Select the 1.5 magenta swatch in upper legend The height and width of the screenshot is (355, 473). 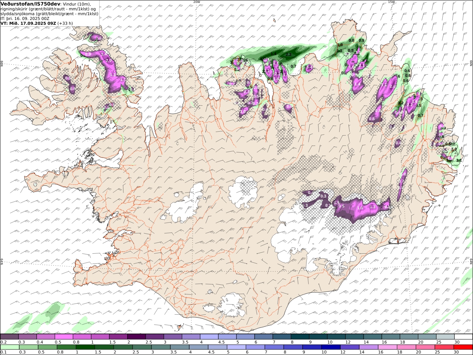coord(118,337)
